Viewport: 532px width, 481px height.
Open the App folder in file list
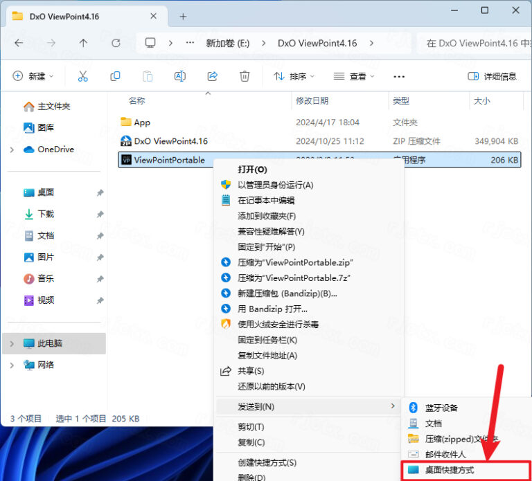(x=142, y=122)
